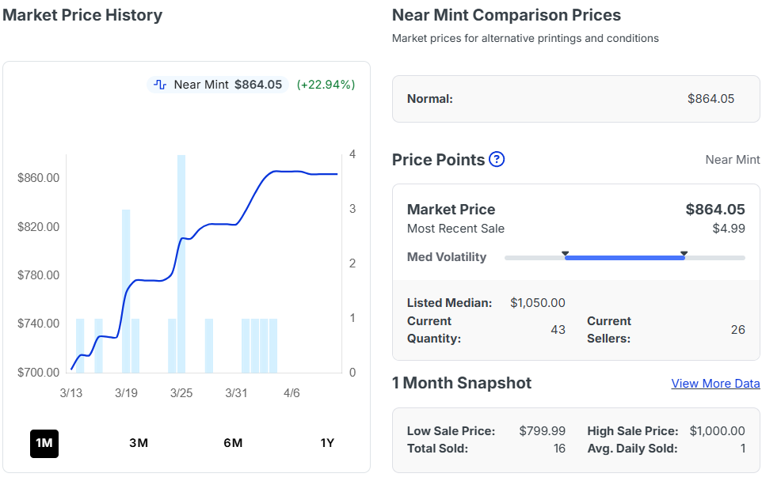
Task: Open the View More Data link
Action: click(715, 384)
